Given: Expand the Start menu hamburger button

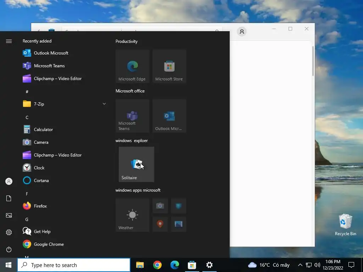Looking at the screenshot, I should click(9, 41).
